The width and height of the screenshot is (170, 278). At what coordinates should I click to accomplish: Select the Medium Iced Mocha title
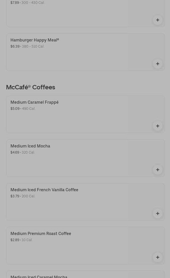(30, 146)
